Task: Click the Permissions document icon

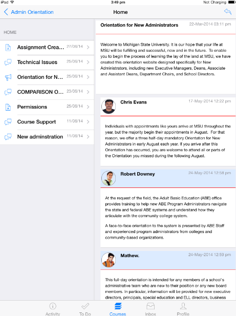Action: [8, 107]
